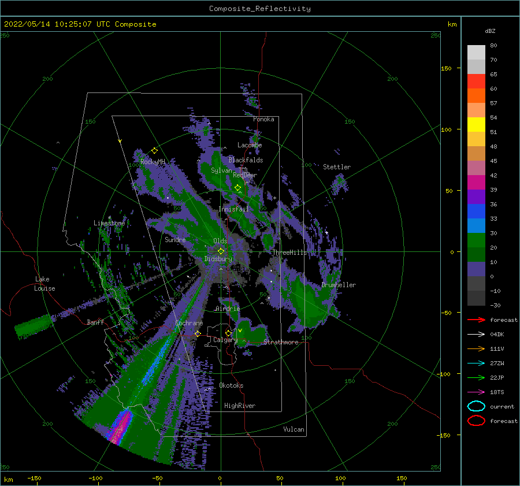
Task: Click the Okotoks town label
Action: tap(231, 385)
